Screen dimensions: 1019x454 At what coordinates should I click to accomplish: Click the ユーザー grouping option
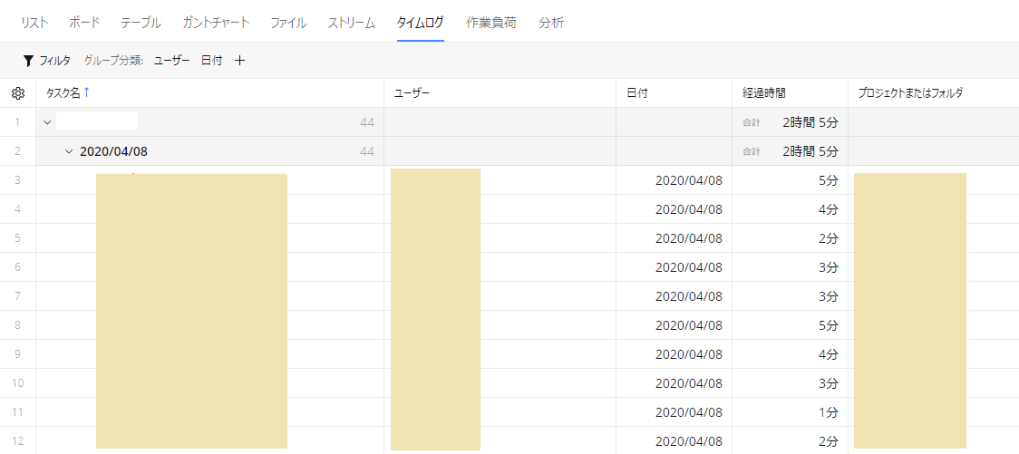coord(171,61)
